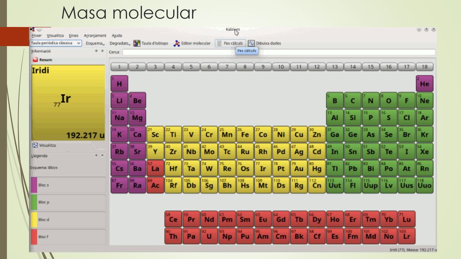Select the Mercury (Hg) element

(316, 168)
